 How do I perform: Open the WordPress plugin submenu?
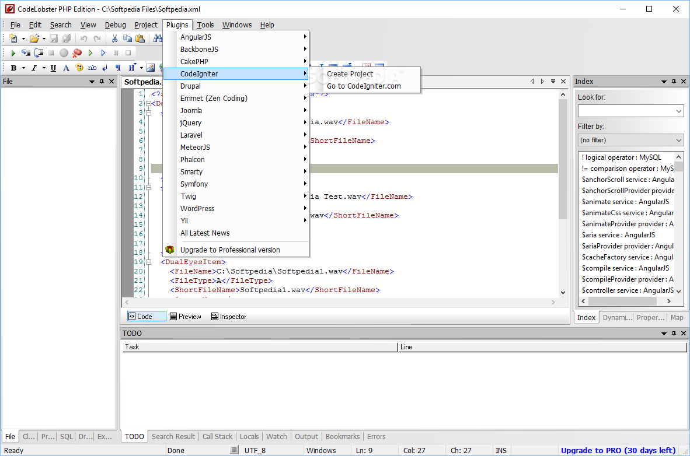tap(236, 208)
